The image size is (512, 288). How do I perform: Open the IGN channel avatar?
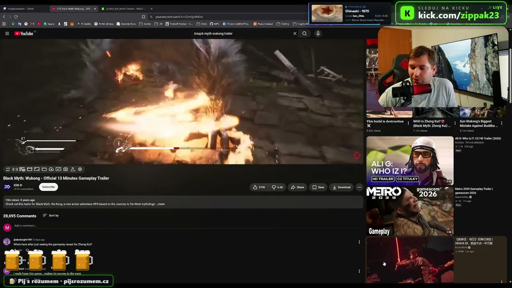(x=7, y=187)
